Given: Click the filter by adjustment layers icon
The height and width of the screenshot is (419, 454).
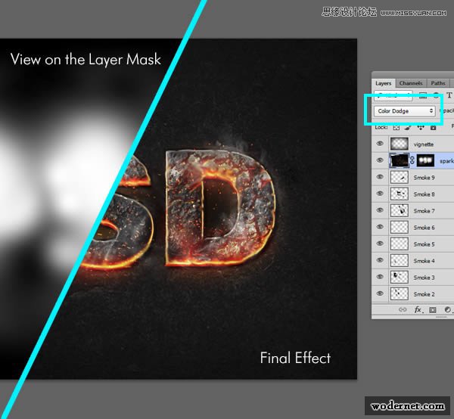Looking at the screenshot, I should coord(436,95).
